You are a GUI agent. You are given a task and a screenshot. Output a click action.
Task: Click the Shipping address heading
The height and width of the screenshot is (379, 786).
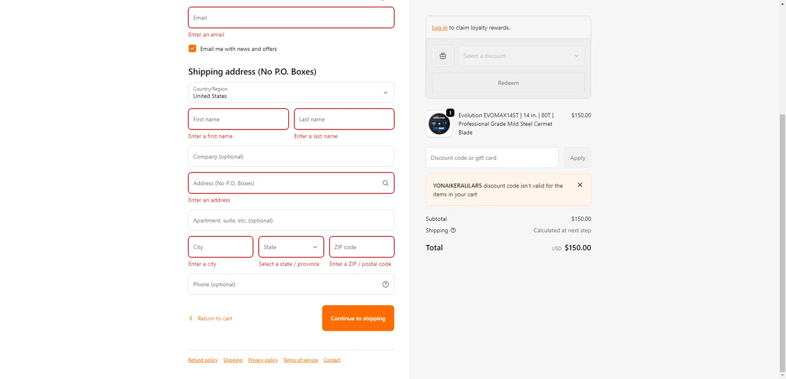click(252, 72)
